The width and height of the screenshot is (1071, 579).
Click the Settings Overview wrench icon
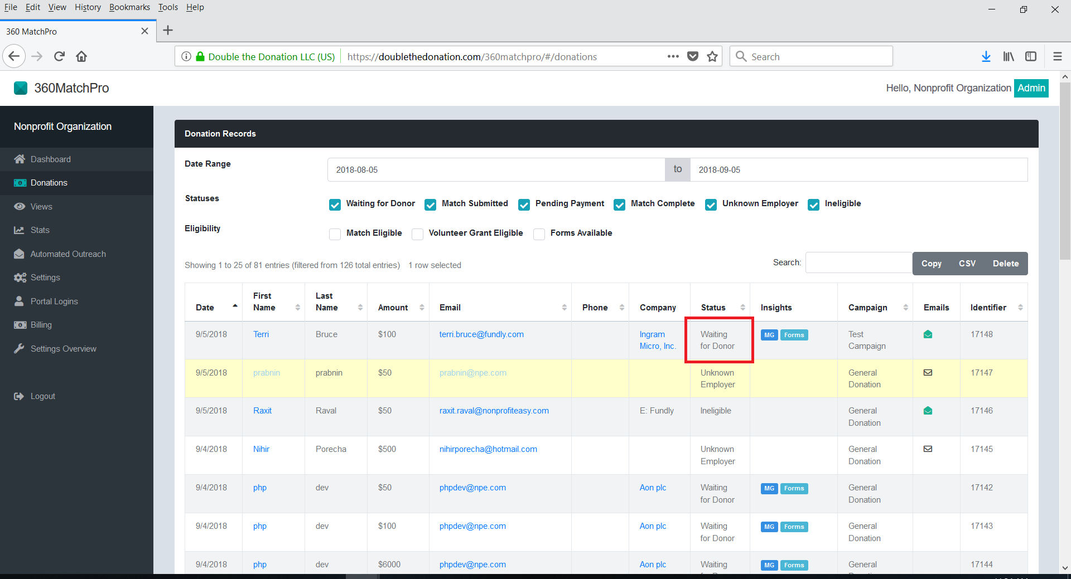pos(20,349)
